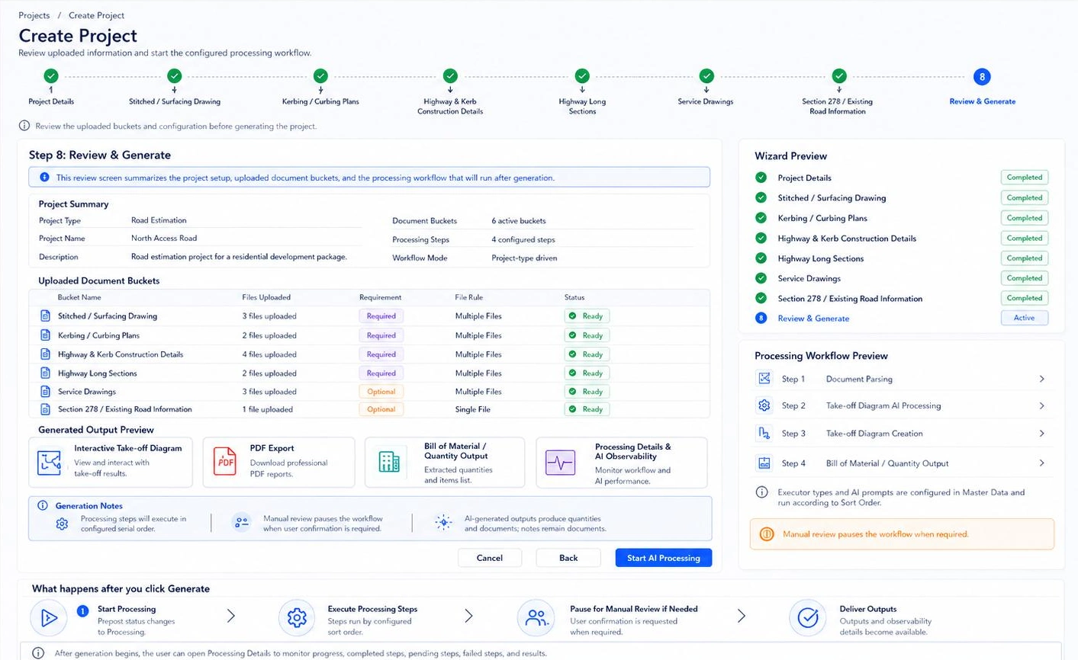Click the AI sparkle icon in Generation Notes
Image resolution: width=1078 pixels, height=660 pixels.
coord(443,522)
